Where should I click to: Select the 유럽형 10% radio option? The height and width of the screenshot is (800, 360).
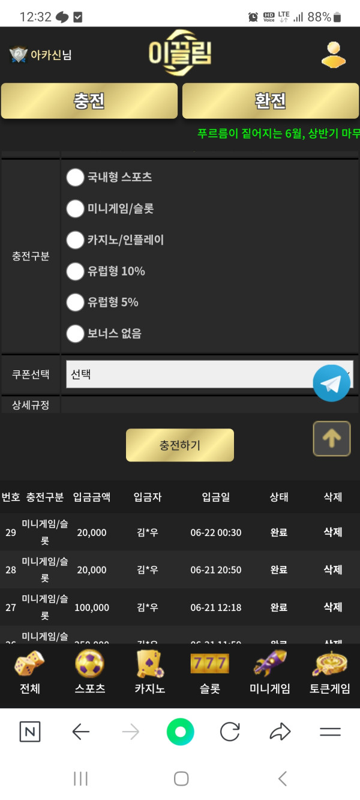click(75, 271)
